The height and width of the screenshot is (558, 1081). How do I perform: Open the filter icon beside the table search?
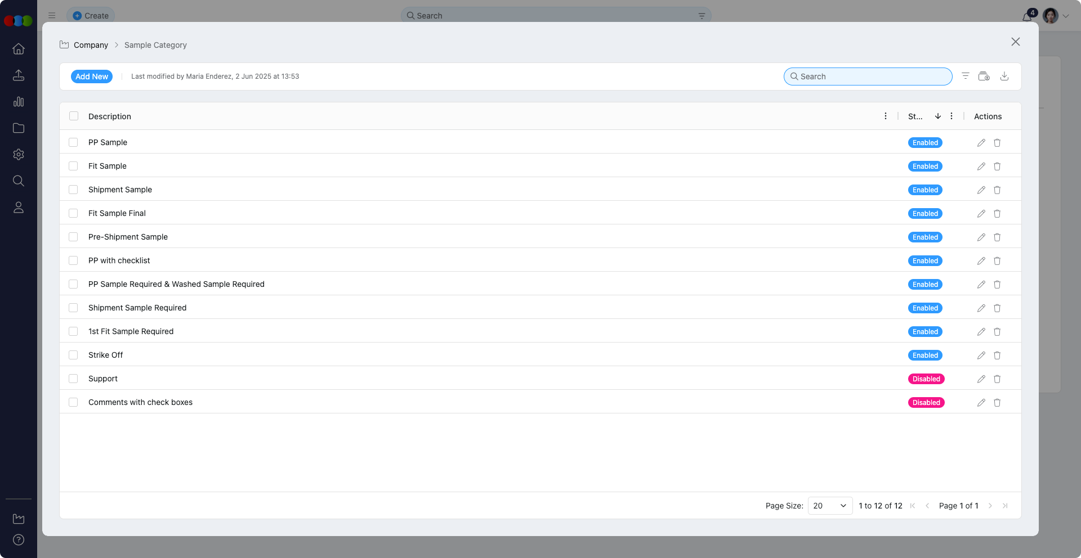[965, 76]
